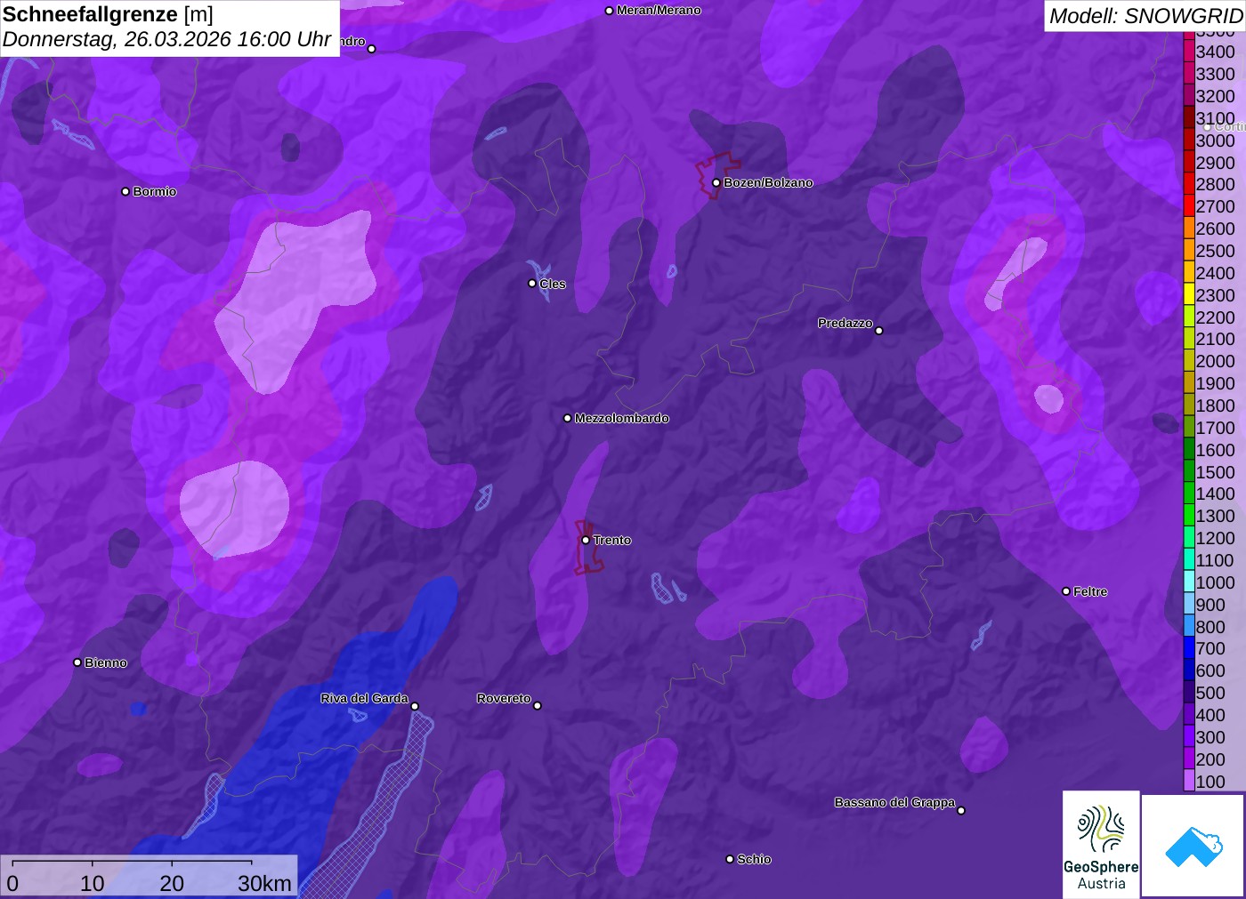
Task: Click the Rovereto marker dot
Action: pos(538,706)
